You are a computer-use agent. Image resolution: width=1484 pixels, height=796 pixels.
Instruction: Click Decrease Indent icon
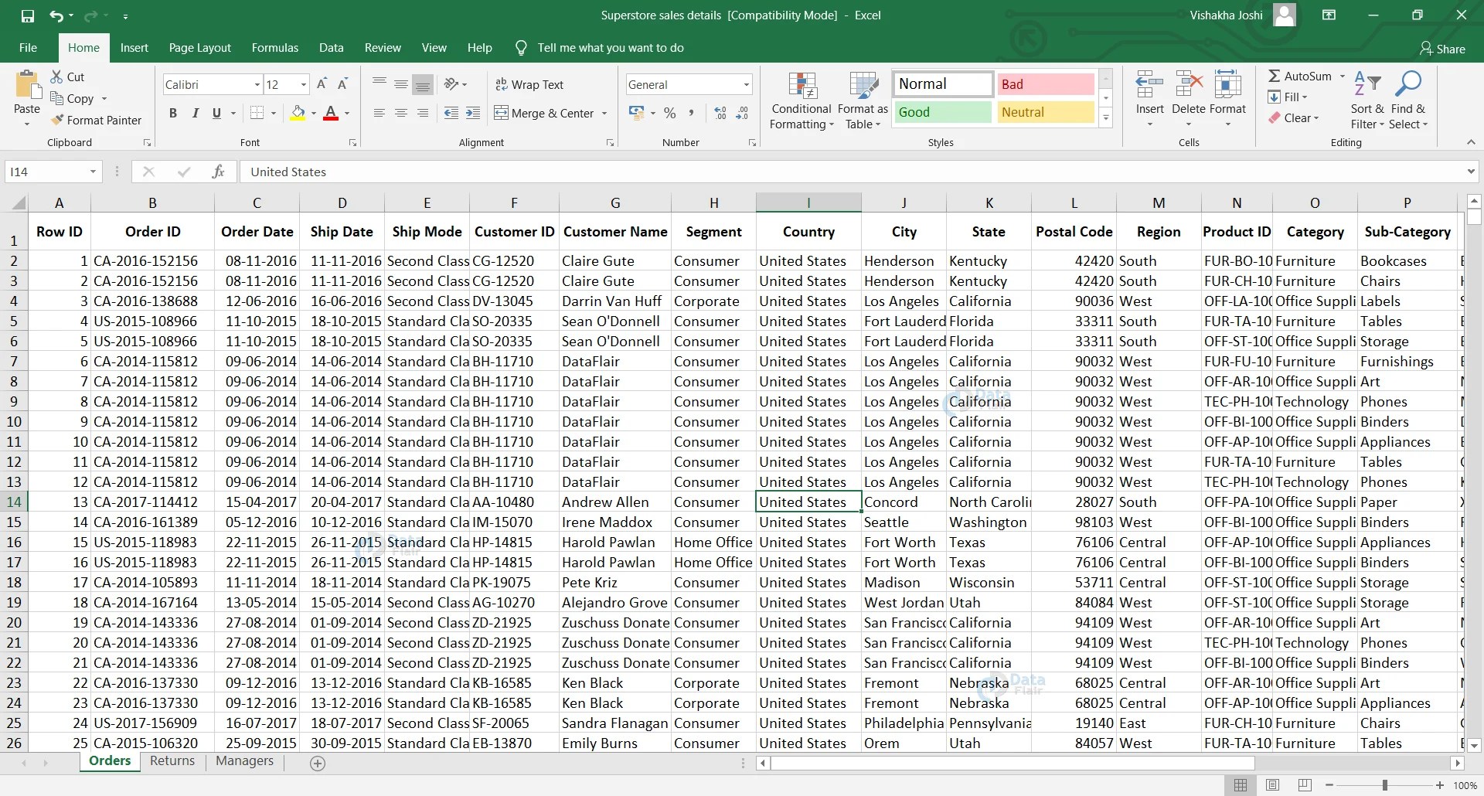click(x=451, y=113)
